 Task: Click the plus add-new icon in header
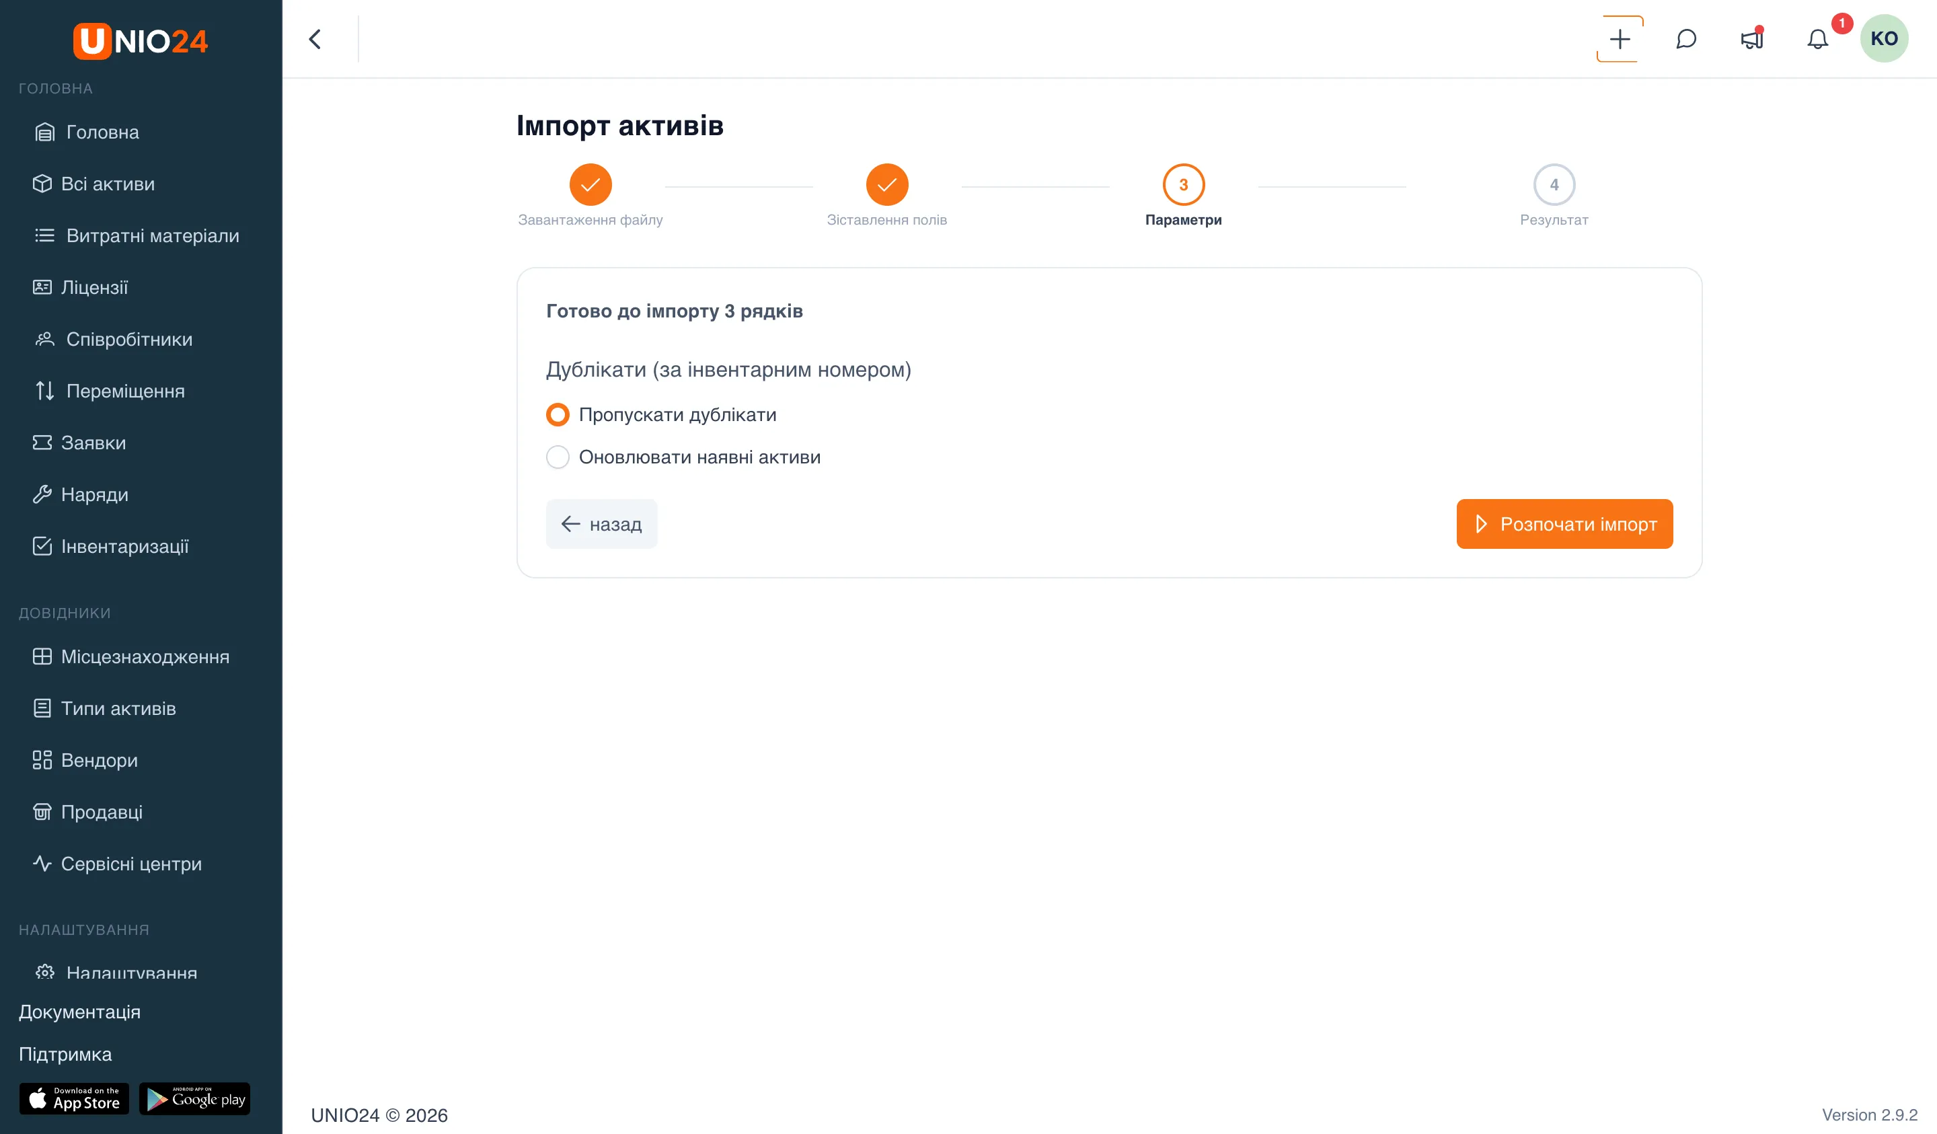tap(1620, 38)
